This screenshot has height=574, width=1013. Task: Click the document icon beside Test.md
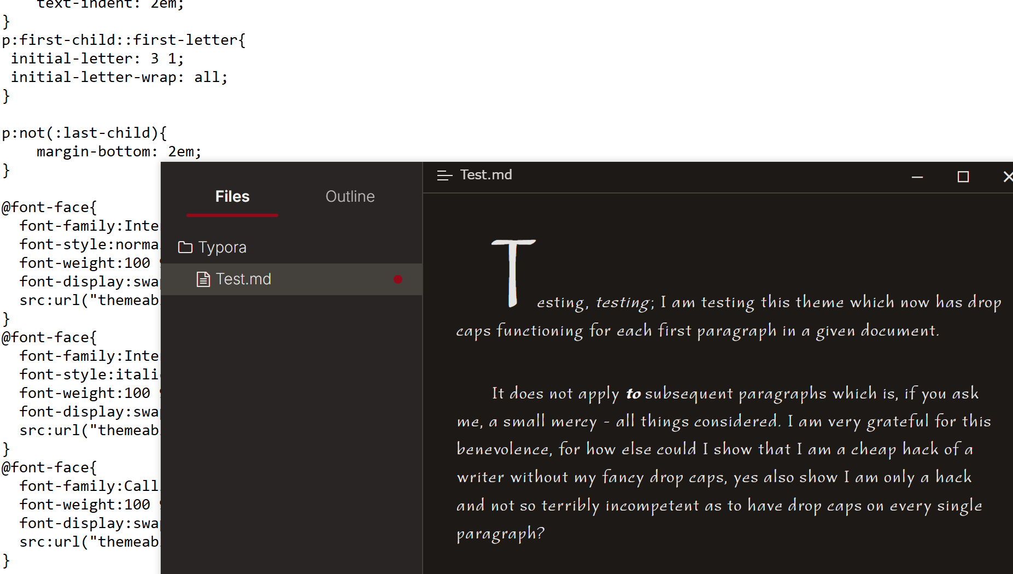click(203, 279)
